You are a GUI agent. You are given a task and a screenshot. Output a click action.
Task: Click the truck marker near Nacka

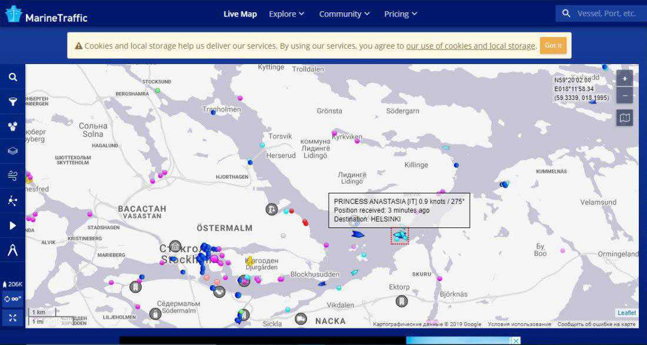(x=301, y=319)
